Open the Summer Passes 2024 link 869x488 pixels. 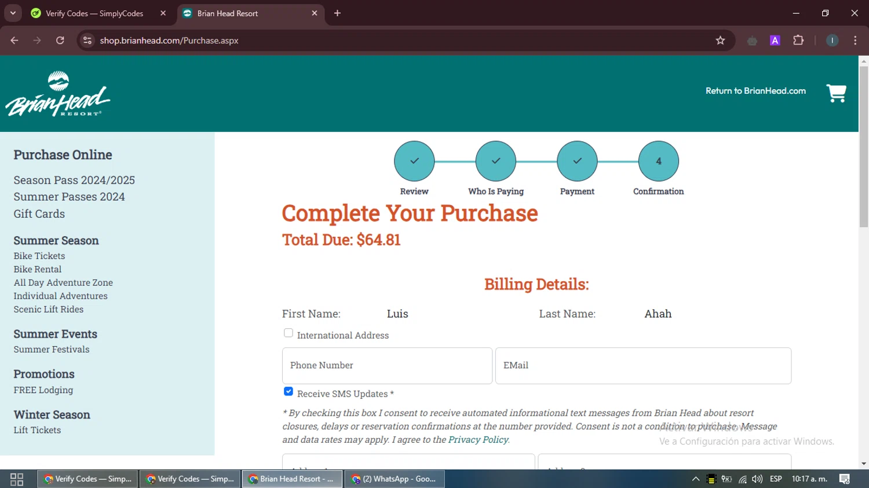point(69,197)
